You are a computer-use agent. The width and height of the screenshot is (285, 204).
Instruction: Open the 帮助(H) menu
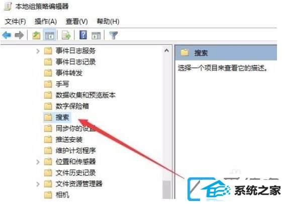pyautogui.click(x=108, y=22)
